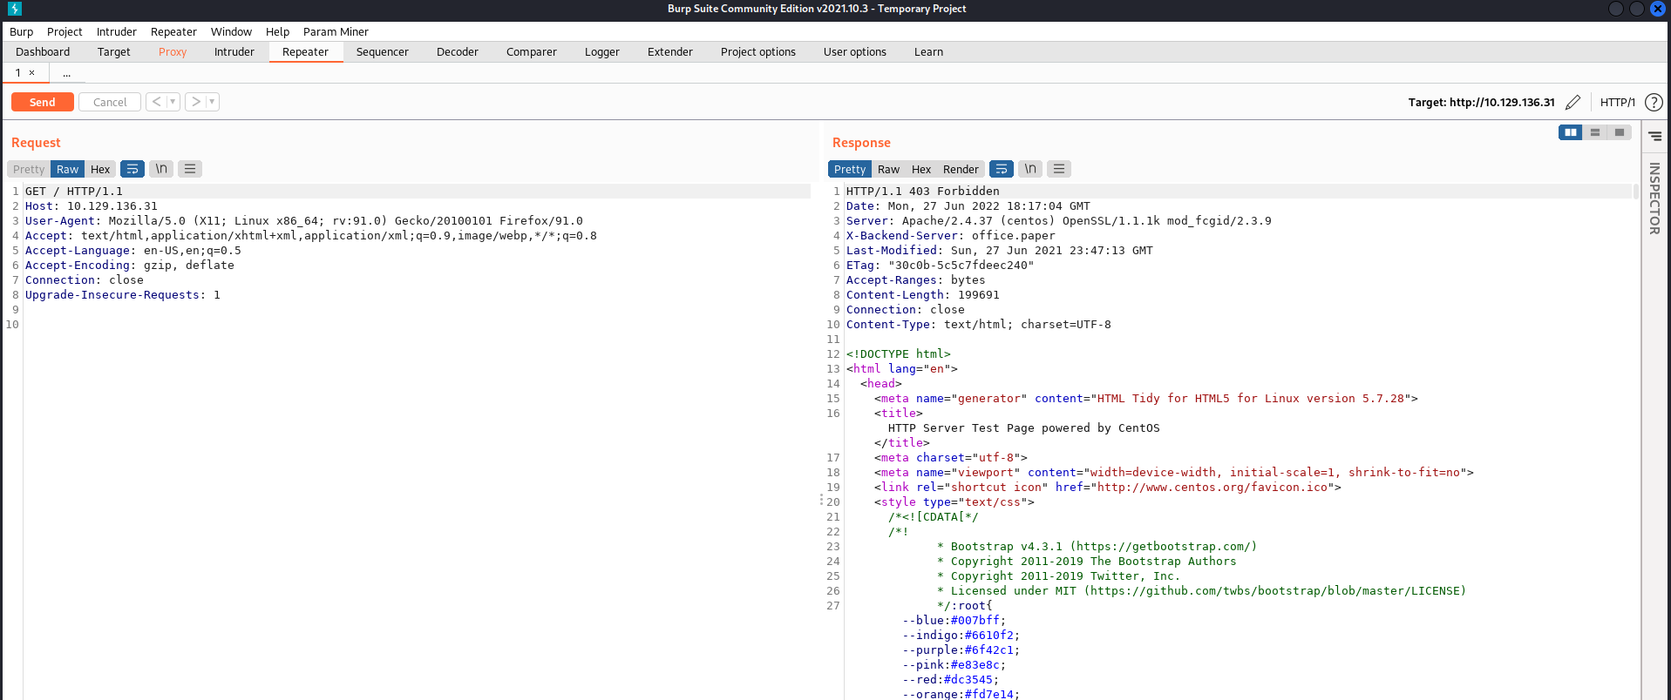Click the edit target pencil icon
1671x700 pixels.
tap(1573, 103)
